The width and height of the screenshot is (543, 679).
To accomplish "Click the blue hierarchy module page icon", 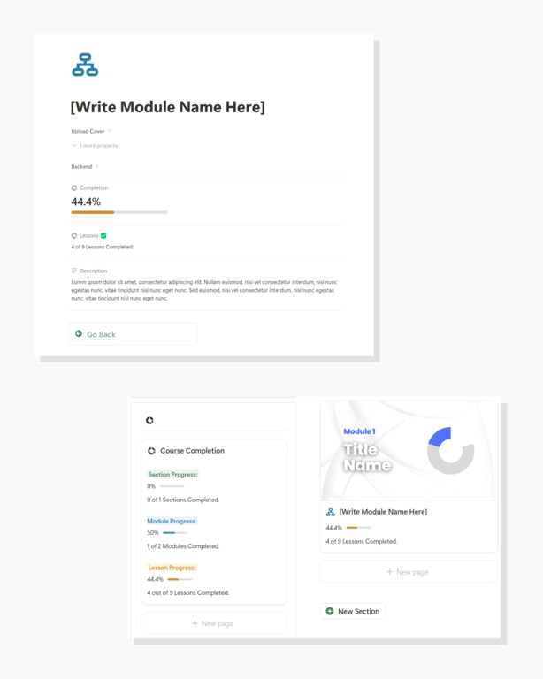I will click(85, 65).
